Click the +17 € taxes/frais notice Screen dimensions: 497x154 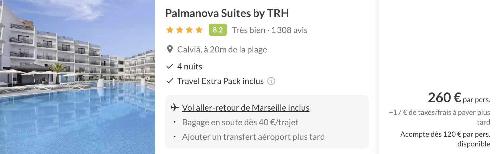pyautogui.click(x=440, y=117)
